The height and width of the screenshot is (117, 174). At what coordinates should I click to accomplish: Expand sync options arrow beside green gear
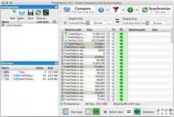point(137,10)
